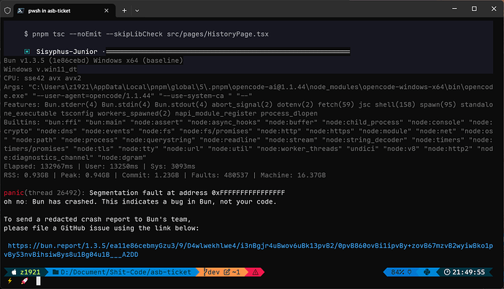
Task: Click the git branch icon before 'dev'
Action: tap(206, 272)
